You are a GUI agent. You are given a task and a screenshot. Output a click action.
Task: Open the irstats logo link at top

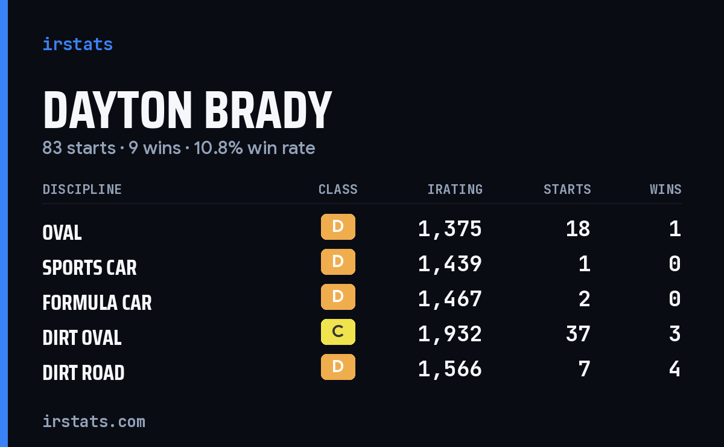(77, 44)
